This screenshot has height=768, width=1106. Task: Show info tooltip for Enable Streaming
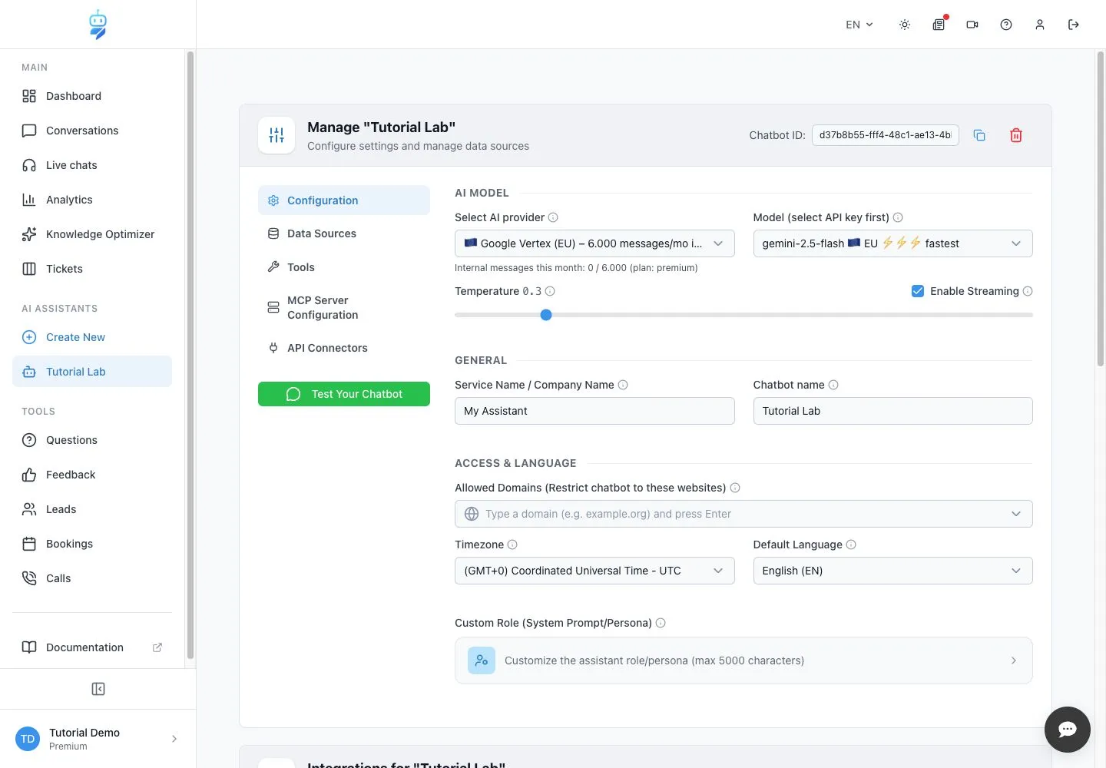[x=1028, y=291]
